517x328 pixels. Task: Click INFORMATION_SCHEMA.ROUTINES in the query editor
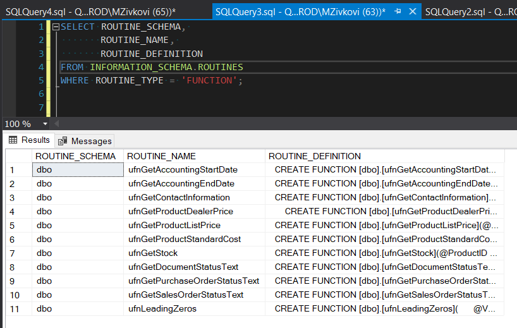tap(166, 67)
